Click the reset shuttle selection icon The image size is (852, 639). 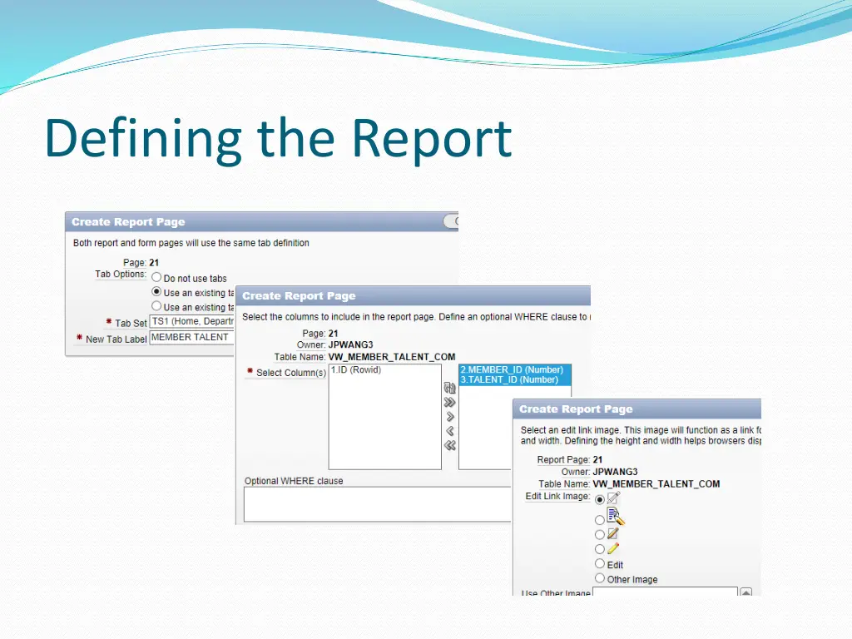tap(450, 388)
